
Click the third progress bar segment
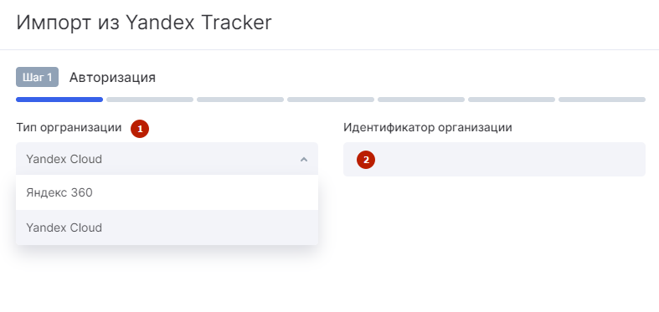point(240,100)
